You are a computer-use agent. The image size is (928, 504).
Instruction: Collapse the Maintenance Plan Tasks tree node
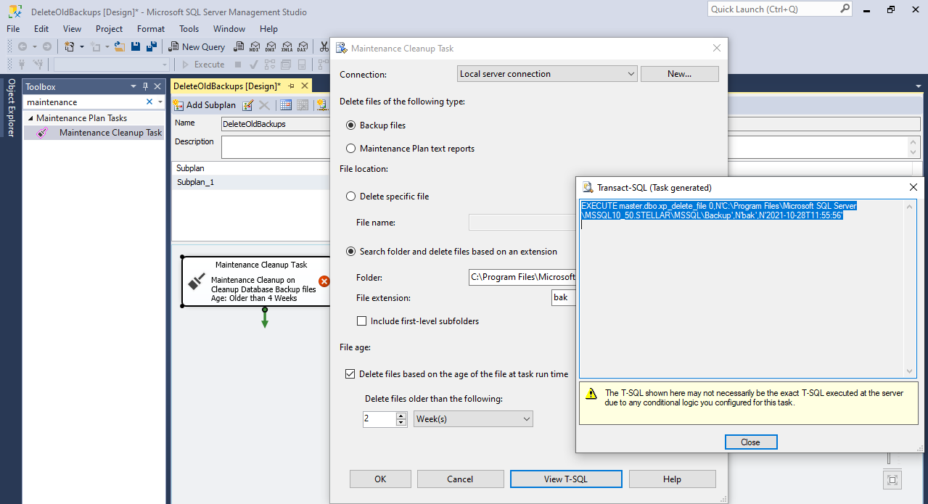pos(30,118)
